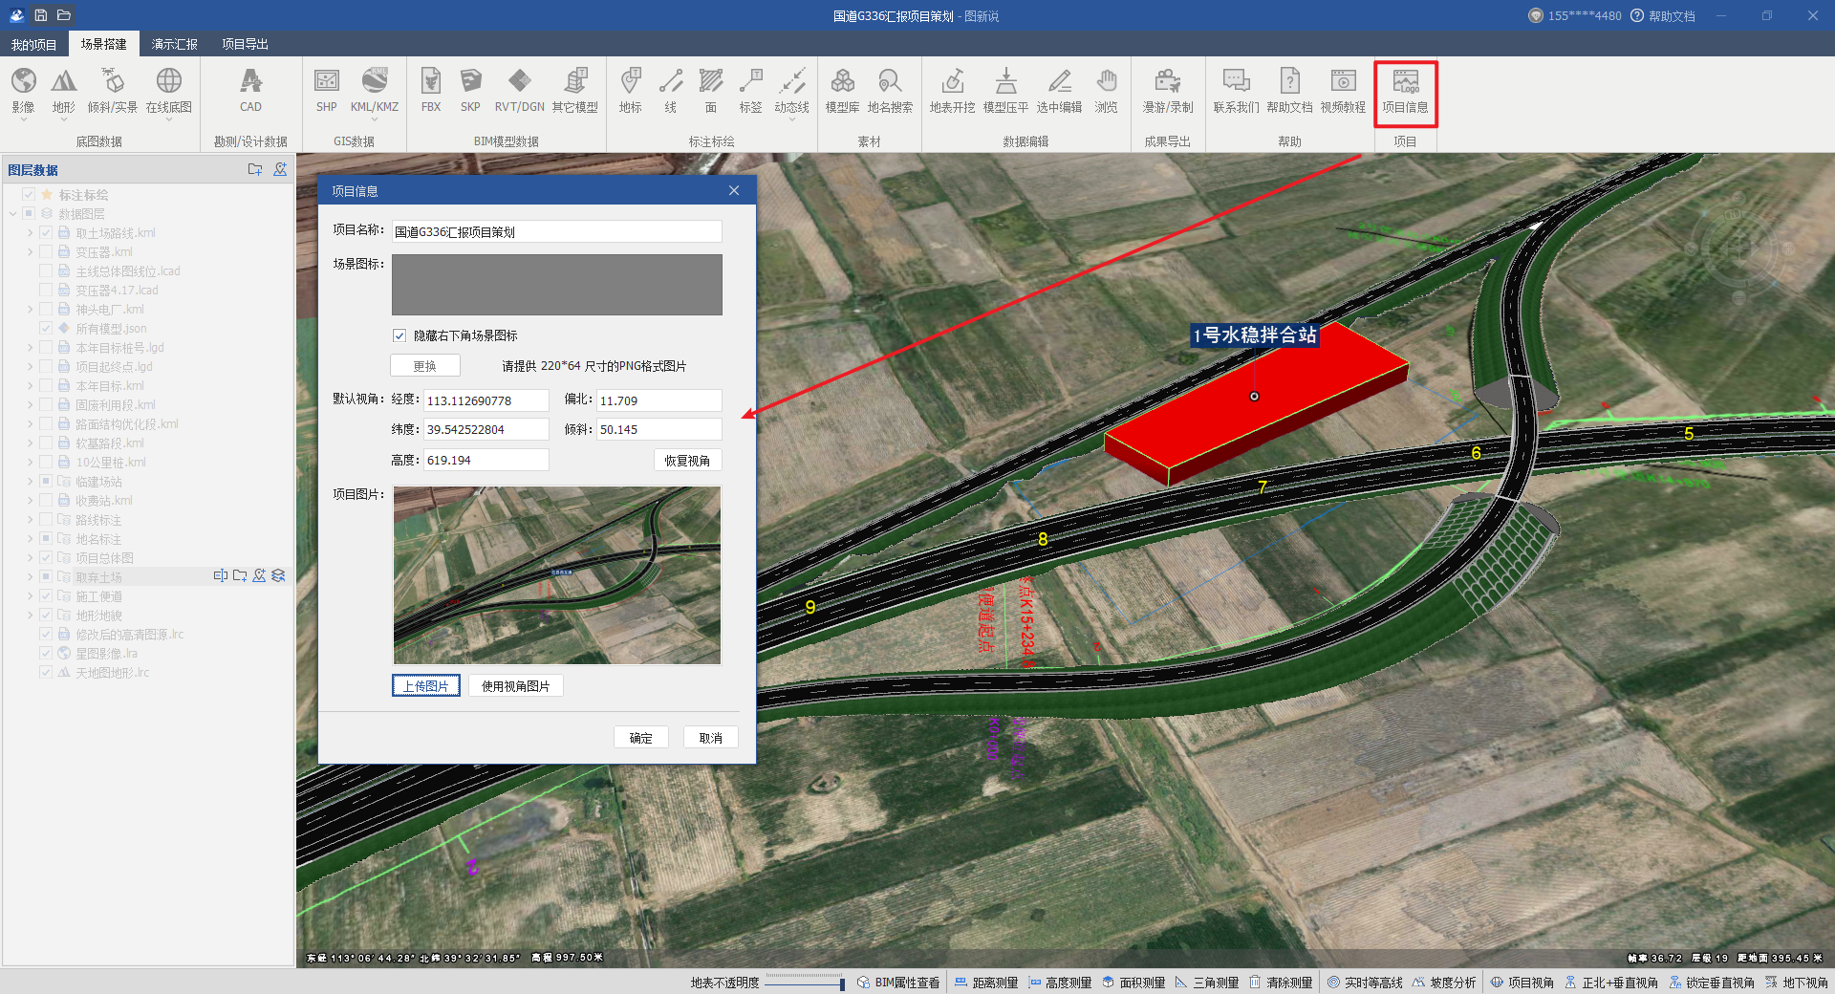Toggle visibility of 项目总体图 layer
Screen dimensions: 1835x994
[46, 558]
